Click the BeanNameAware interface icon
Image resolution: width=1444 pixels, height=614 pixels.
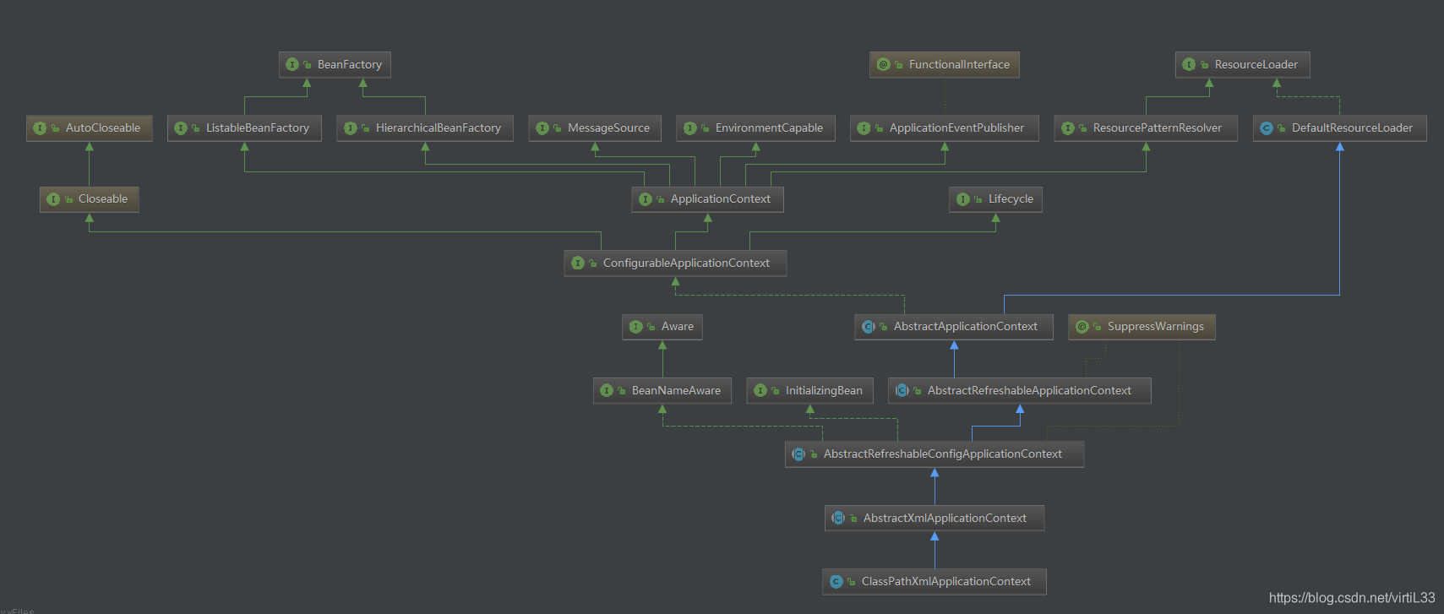point(607,390)
